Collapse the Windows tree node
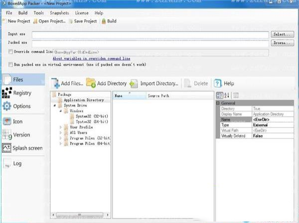The width and height of the screenshot is (299, 223). coord(61,111)
